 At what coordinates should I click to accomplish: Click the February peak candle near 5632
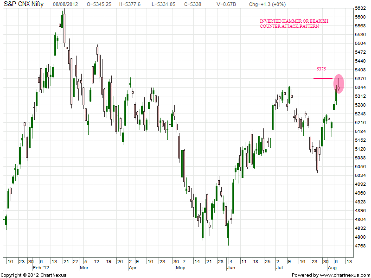click(x=64, y=28)
